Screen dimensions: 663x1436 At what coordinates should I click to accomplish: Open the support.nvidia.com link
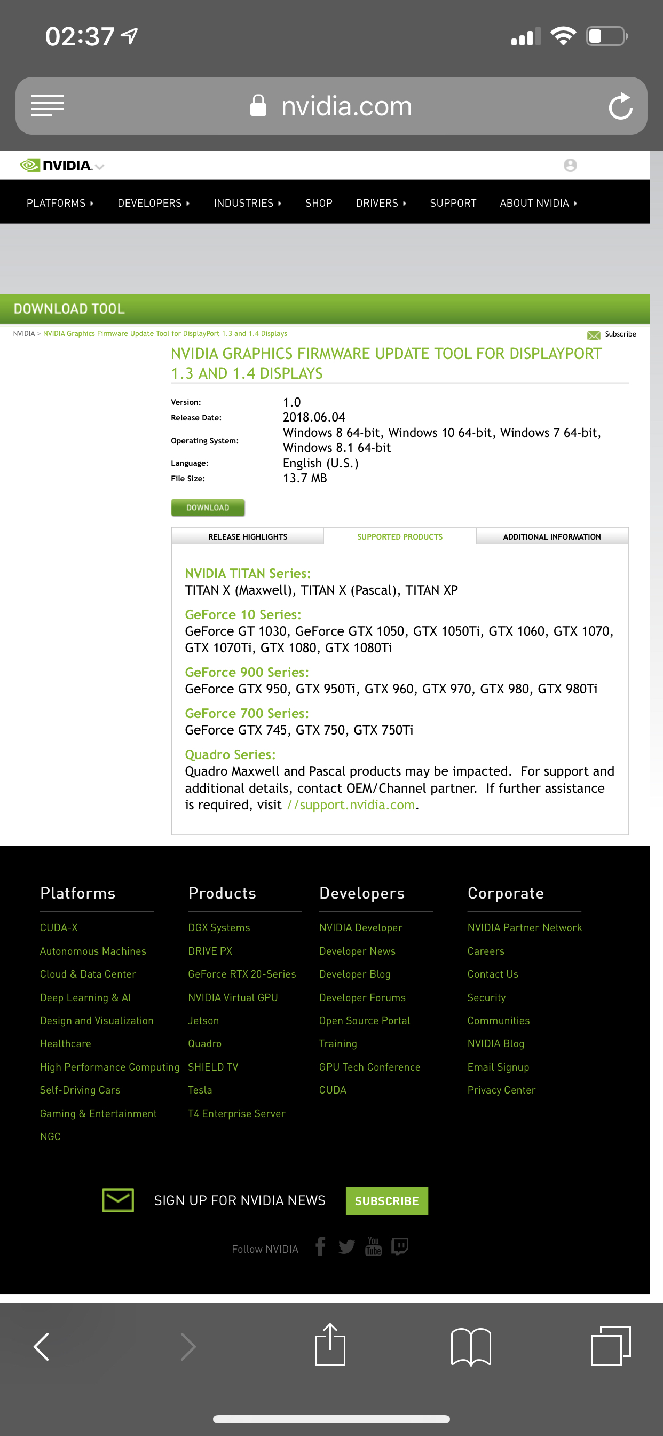pos(351,805)
